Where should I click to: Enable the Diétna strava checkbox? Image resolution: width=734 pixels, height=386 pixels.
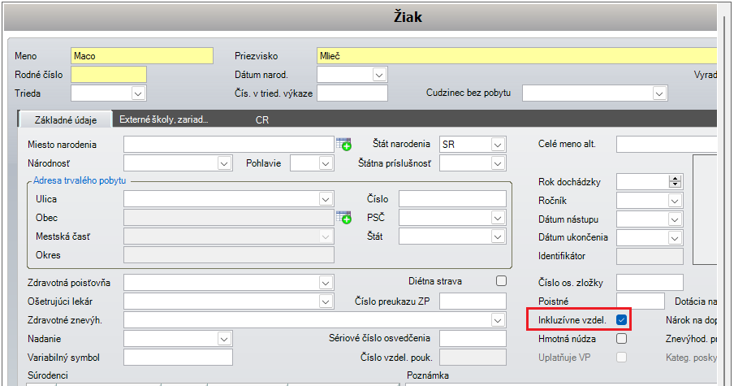(x=501, y=281)
